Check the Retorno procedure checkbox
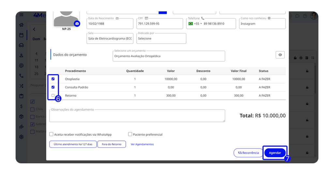Viewport: 334px width, 175px height. point(53,96)
